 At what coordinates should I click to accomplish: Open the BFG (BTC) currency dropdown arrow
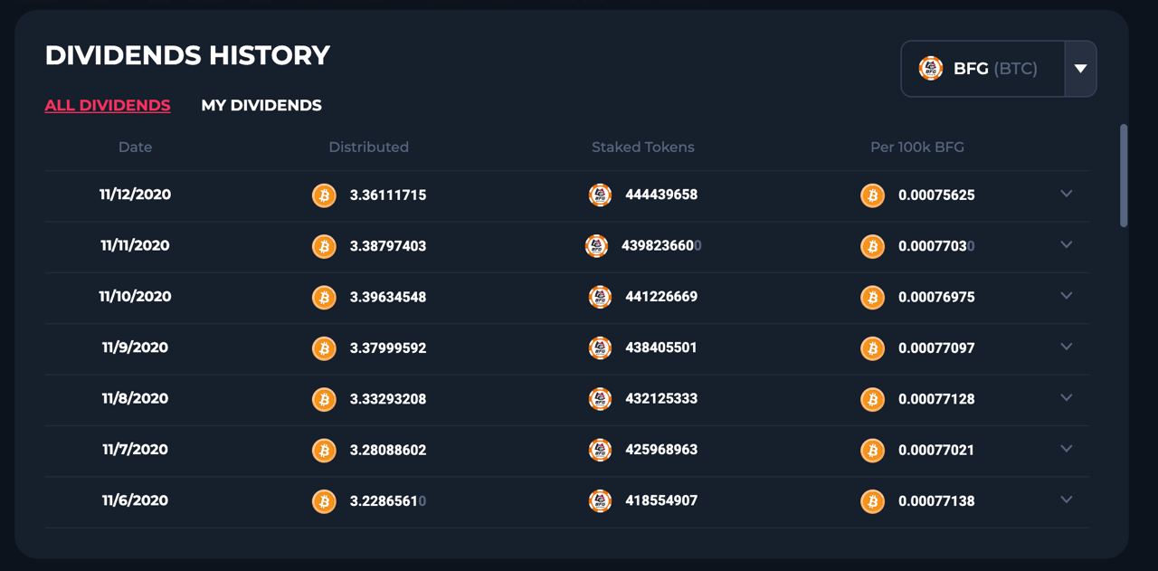tap(1080, 69)
